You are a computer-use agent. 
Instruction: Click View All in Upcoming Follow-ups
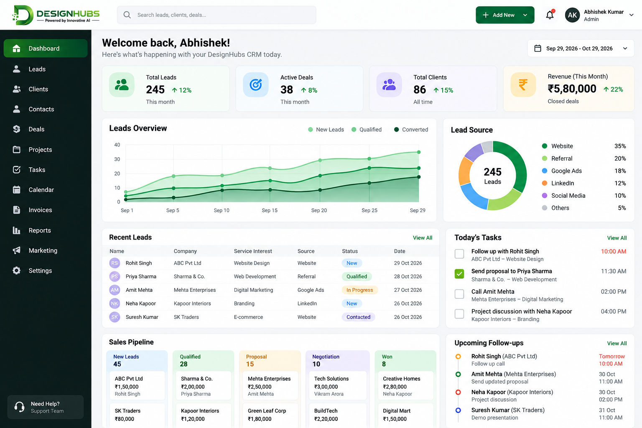[617, 344]
